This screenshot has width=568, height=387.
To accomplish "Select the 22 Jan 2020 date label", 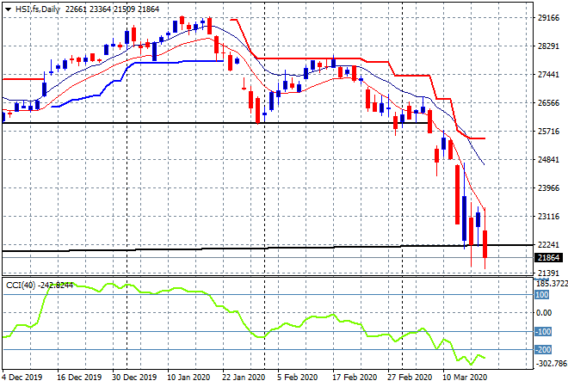I will coord(244,378).
